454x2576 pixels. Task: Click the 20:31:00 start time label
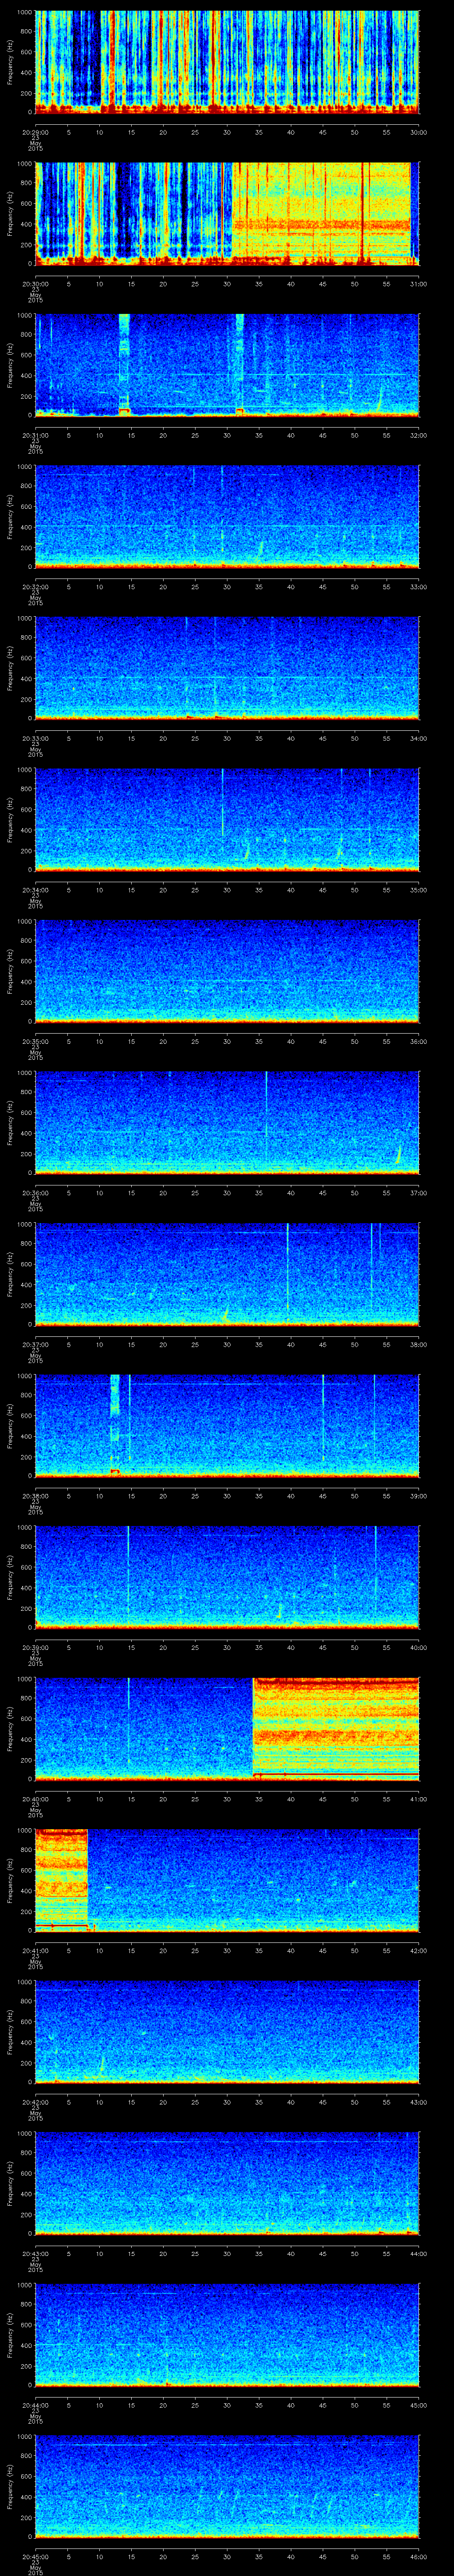35,435
